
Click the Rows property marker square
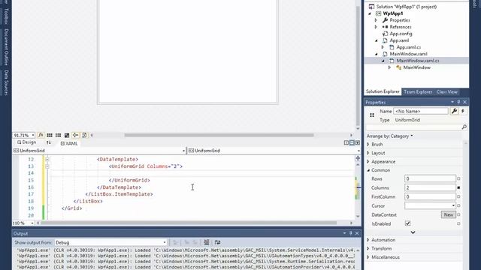[x=458, y=178]
